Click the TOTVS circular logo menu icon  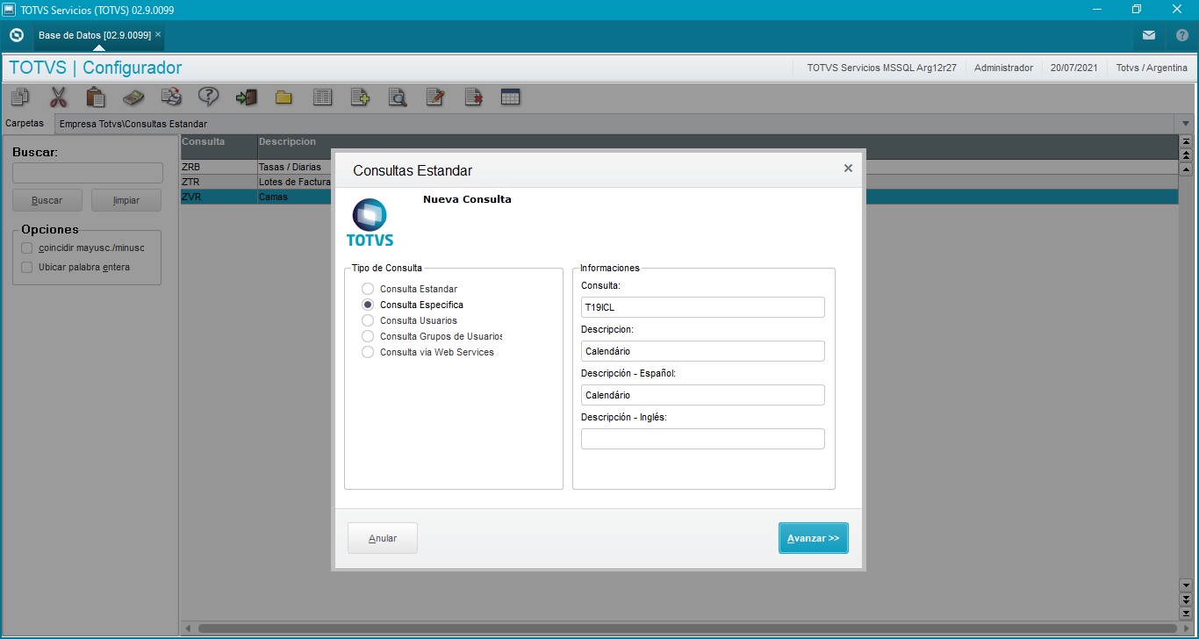tap(16, 35)
